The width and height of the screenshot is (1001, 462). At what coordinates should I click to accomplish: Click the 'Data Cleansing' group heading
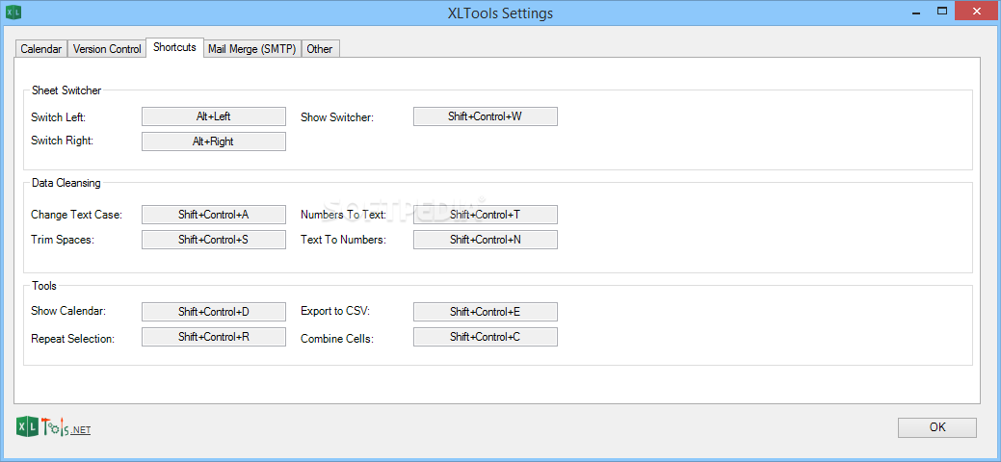click(66, 183)
